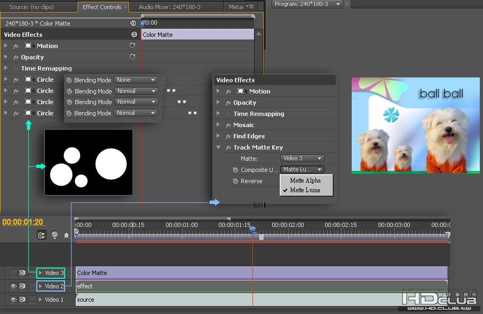Choose Matte Alpha from the list
The width and height of the screenshot is (483, 314).
(x=305, y=180)
